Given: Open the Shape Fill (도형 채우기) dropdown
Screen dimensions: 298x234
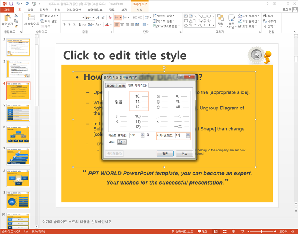Looking at the screenshot, I should 249,16.
